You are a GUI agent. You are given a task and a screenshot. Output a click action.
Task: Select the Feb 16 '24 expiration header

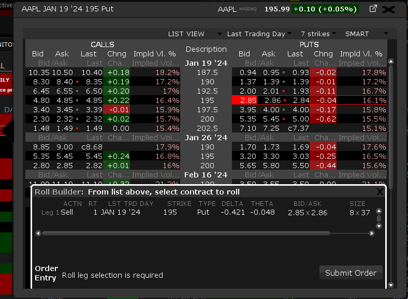pos(206,175)
